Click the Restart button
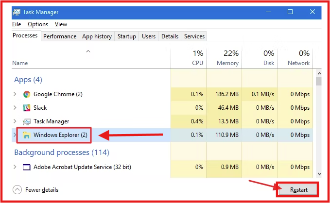Image resolution: width=330 pixels, height=203 pixels. click(298, 190)
